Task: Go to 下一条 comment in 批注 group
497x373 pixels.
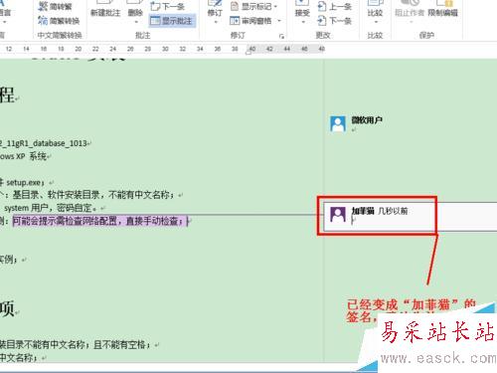Action: (x=168, y=6)
